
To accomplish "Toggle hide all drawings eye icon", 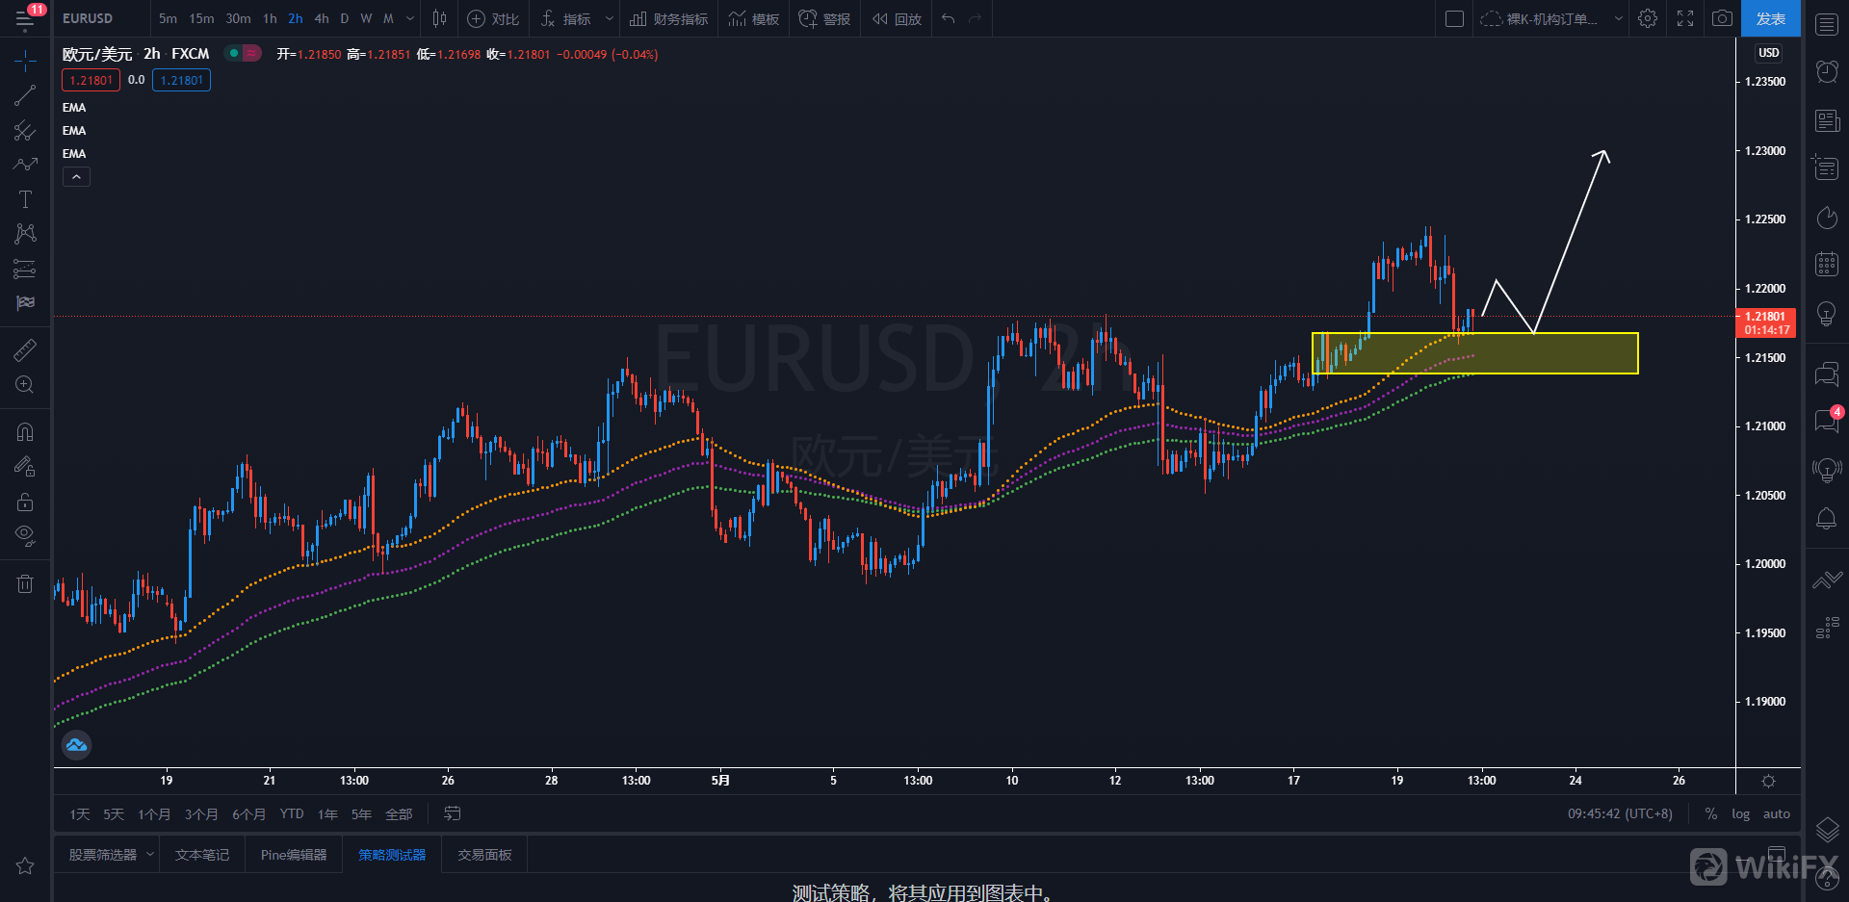I will [25, 534].
